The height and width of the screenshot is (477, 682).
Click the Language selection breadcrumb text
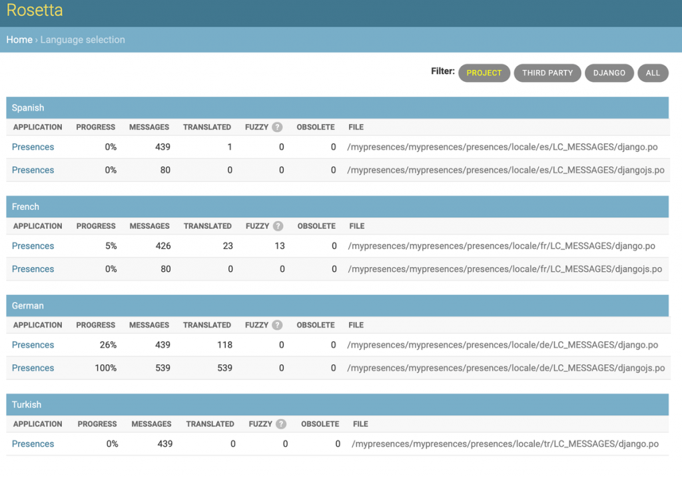[83, 39]
